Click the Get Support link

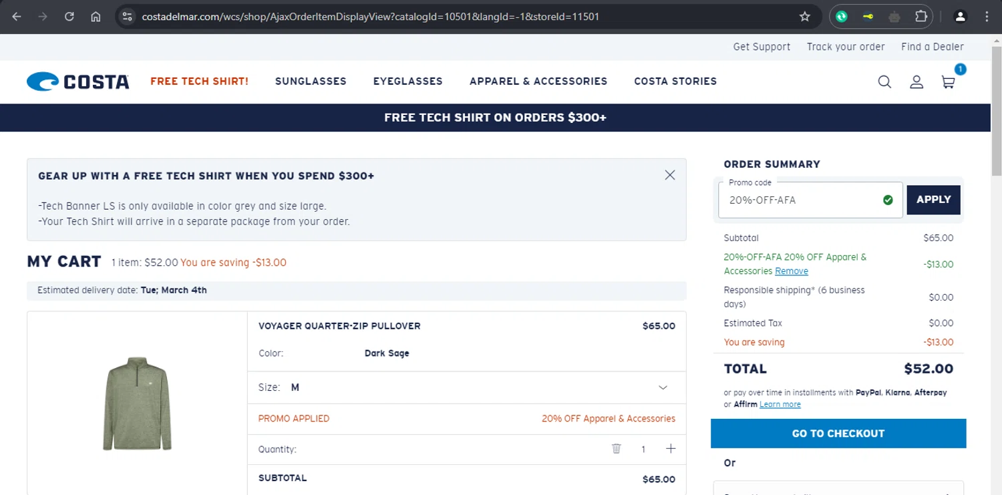[x=762, y=47]
